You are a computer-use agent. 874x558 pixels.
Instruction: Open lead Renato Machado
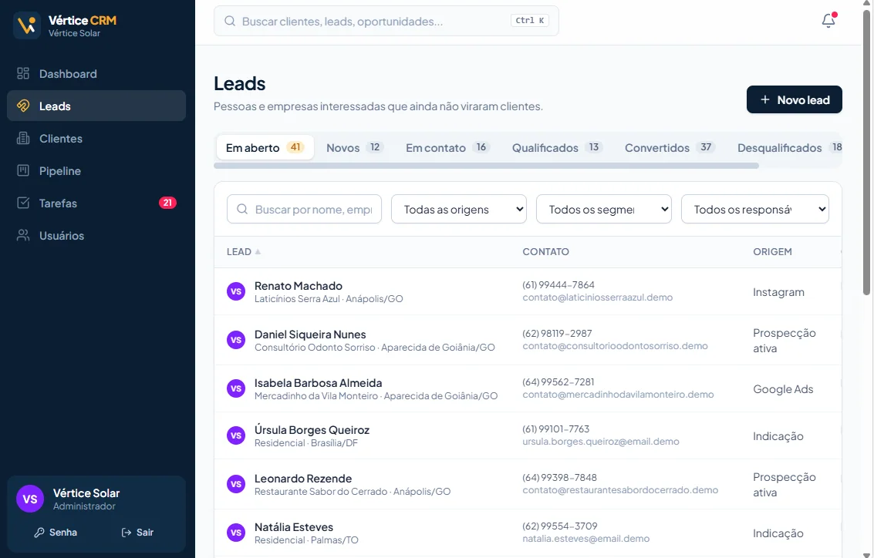[x=299, y=286]
